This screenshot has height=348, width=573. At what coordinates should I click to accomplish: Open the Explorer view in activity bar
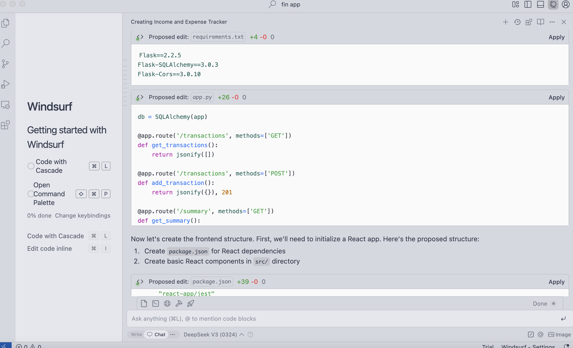pyautogui.click(x=5, y=23)
